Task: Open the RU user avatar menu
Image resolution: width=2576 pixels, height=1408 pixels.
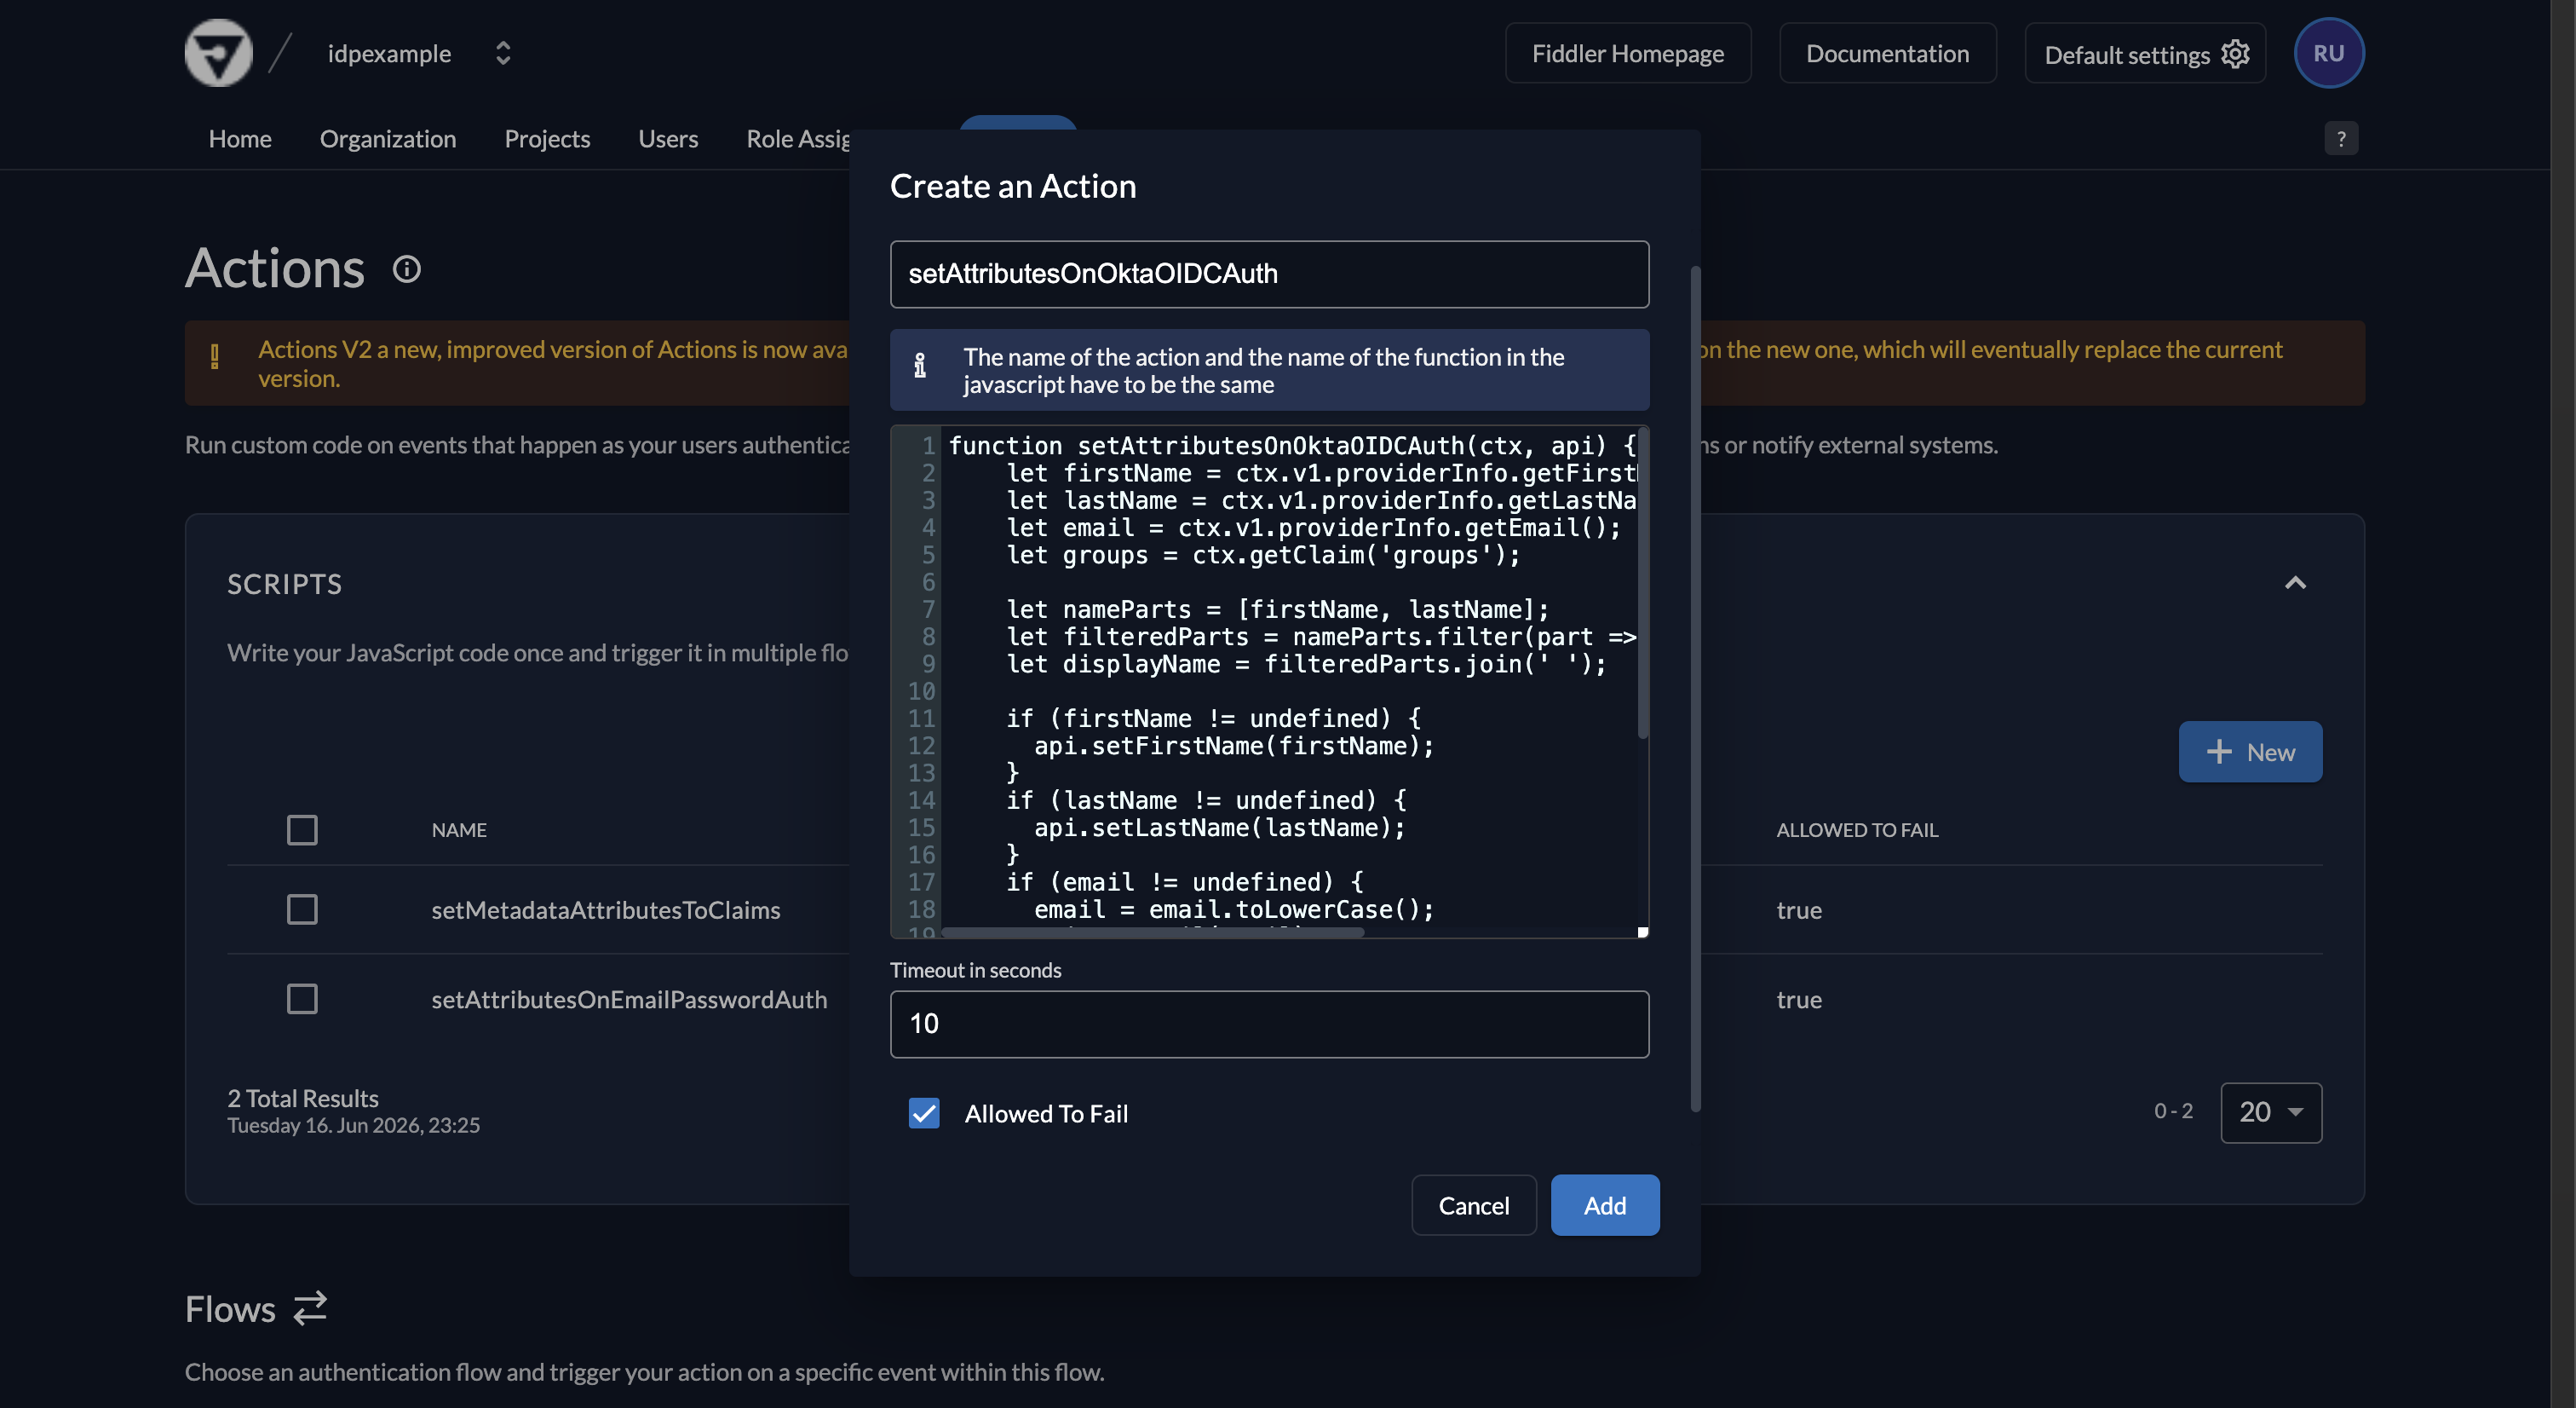Action: click(x=2328, y=53)
